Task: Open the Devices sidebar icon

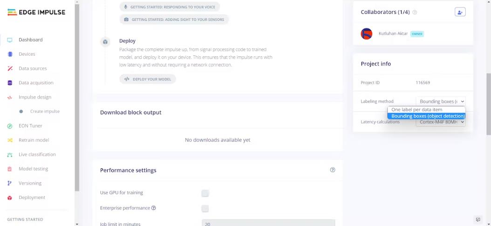Action: 10,54
